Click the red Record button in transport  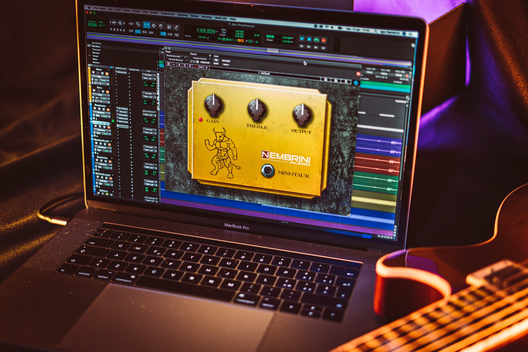[x=324, y=40]
